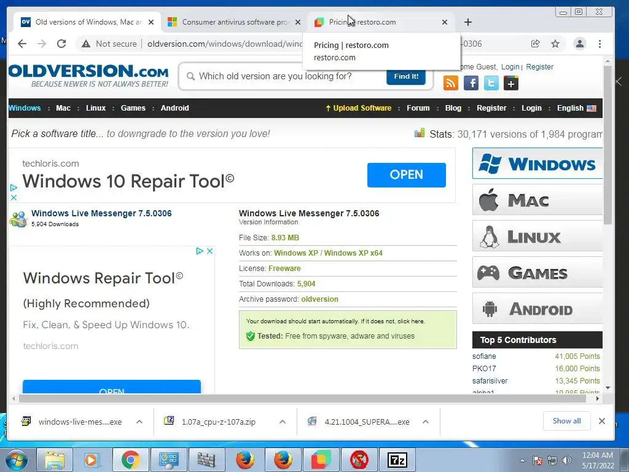The width and height of the screenshot is (629, 472).
Task: Close the Windows Repair Tool ad
Action: [x=209, y=251]
